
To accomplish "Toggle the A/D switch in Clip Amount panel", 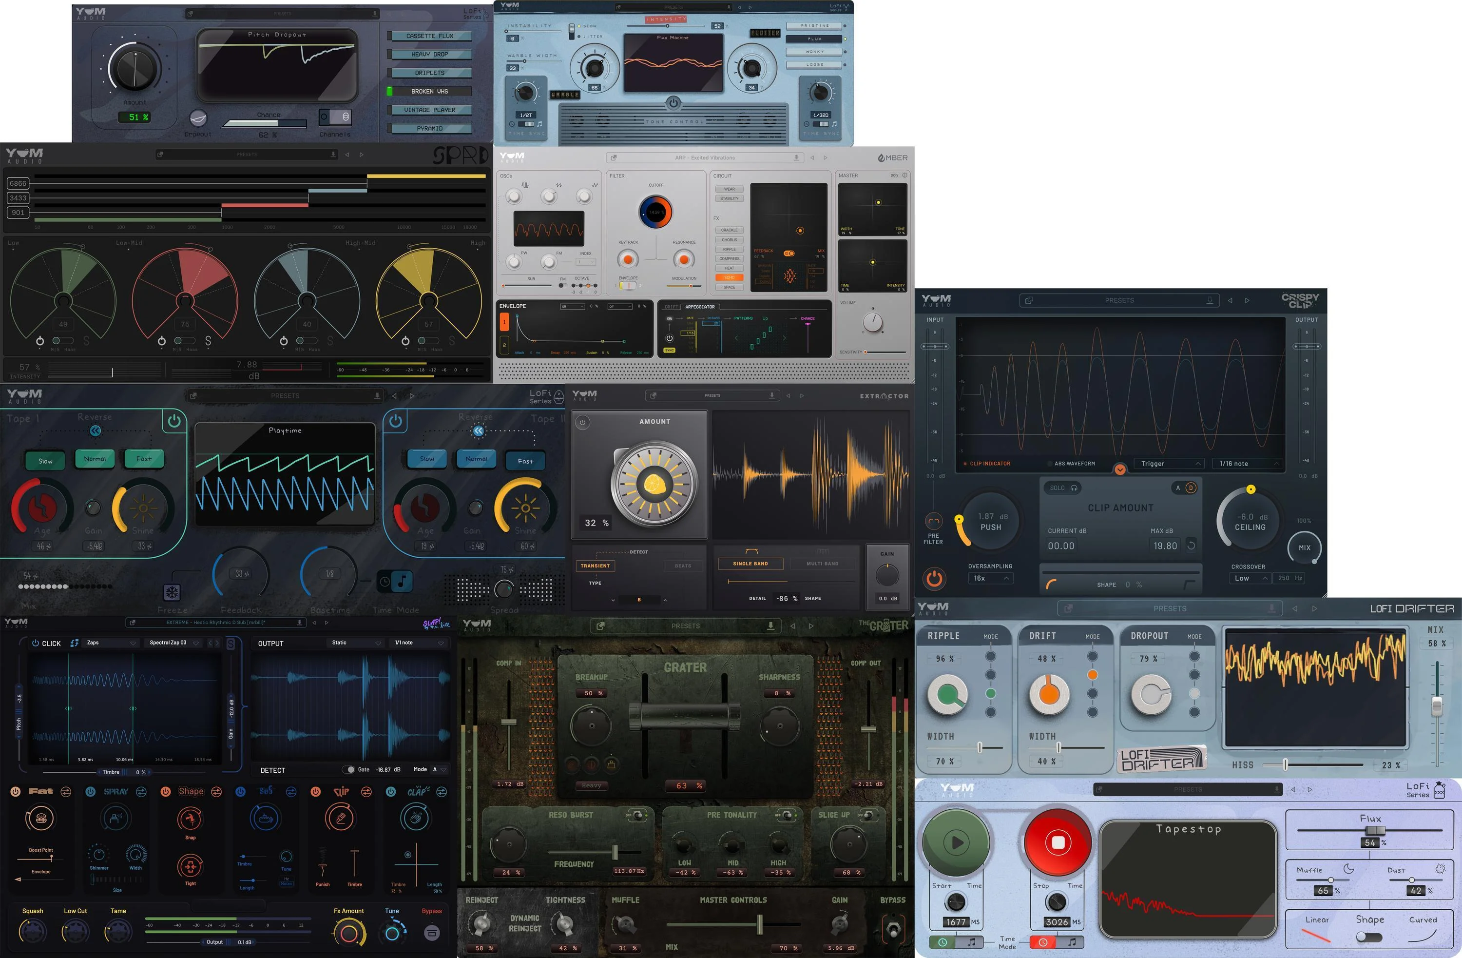I will (x=1185, y=488).
